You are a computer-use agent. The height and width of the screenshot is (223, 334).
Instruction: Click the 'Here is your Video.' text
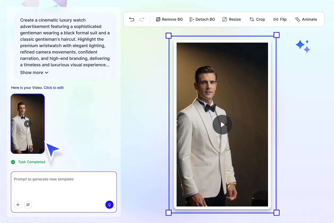click(x=27, y=88)
